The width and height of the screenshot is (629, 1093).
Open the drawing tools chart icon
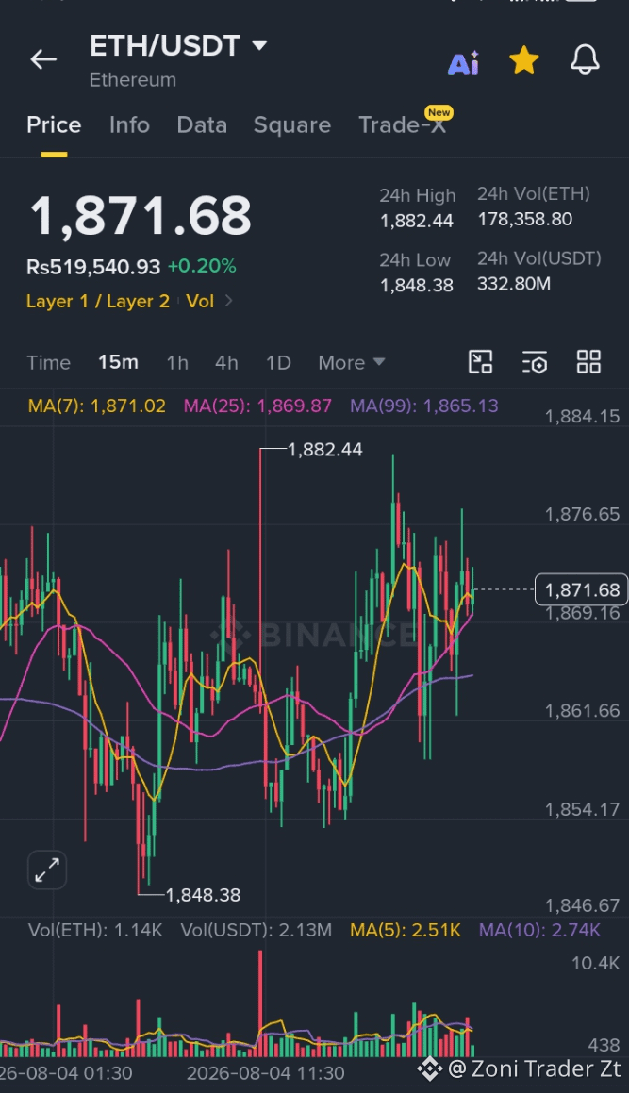[x=480, y=362]
